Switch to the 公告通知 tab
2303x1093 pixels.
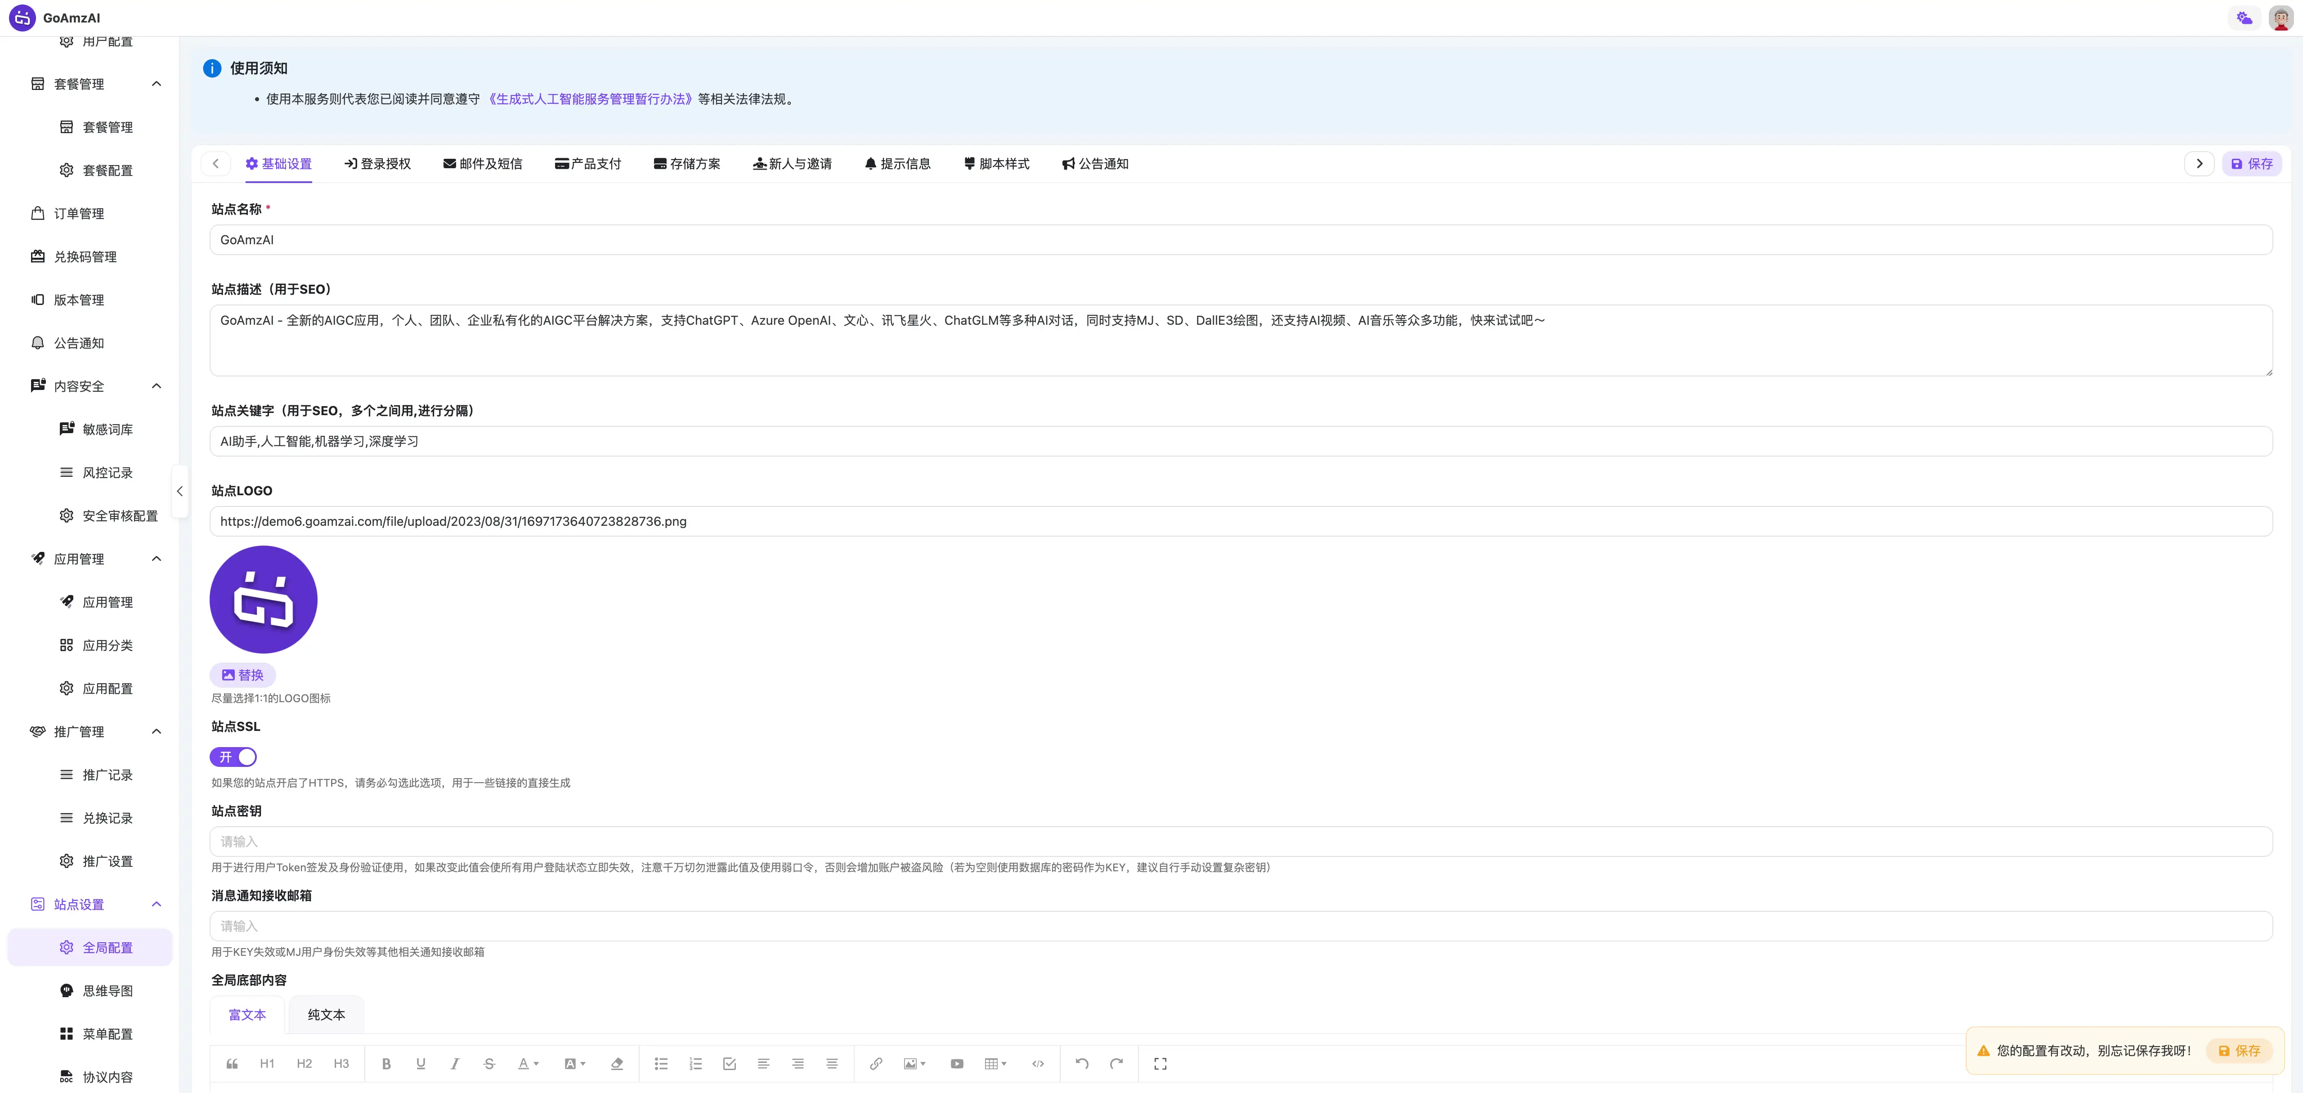click(1095, 164)
